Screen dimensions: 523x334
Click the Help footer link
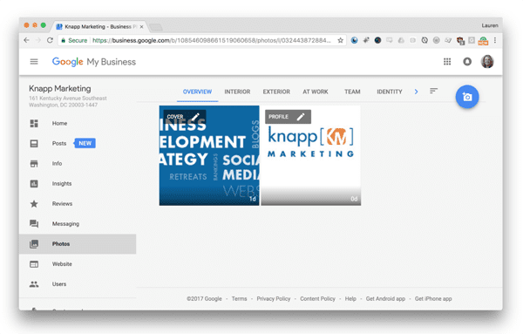[x=350, y=298]
